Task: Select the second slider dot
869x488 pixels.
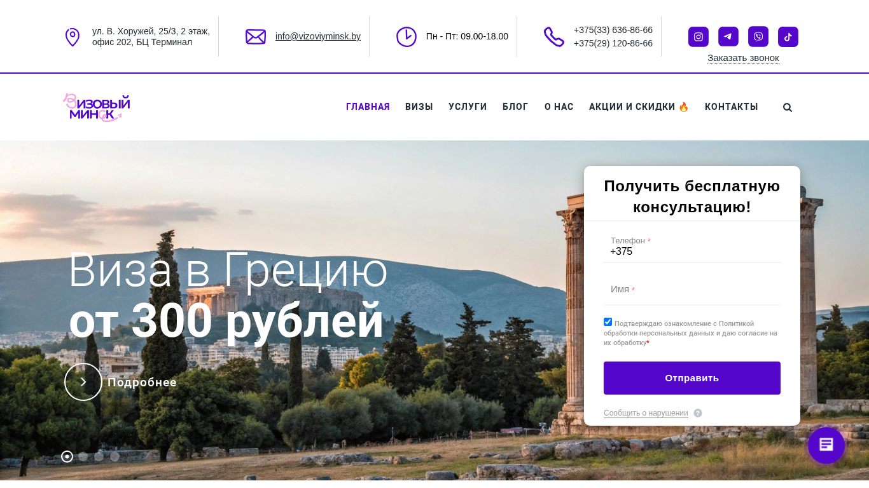Action: 83,456
